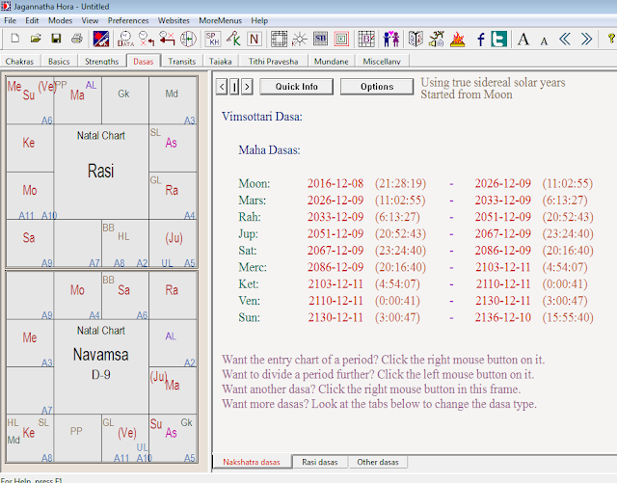
Task: Select the Dasas tab
Action: point(144,61)
